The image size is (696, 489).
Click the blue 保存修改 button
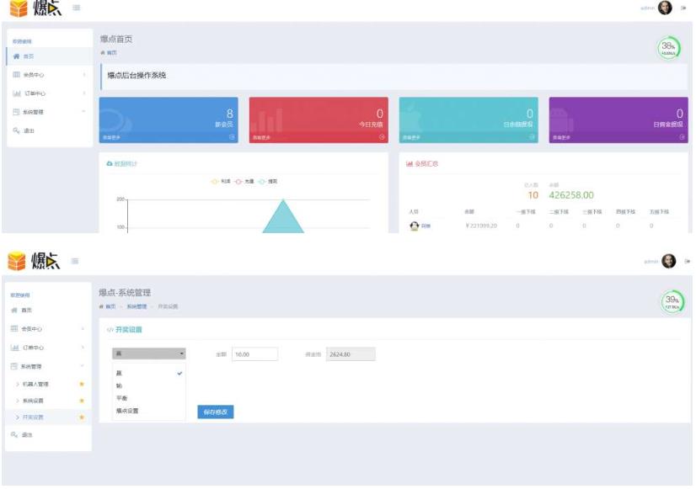(215, 412)
